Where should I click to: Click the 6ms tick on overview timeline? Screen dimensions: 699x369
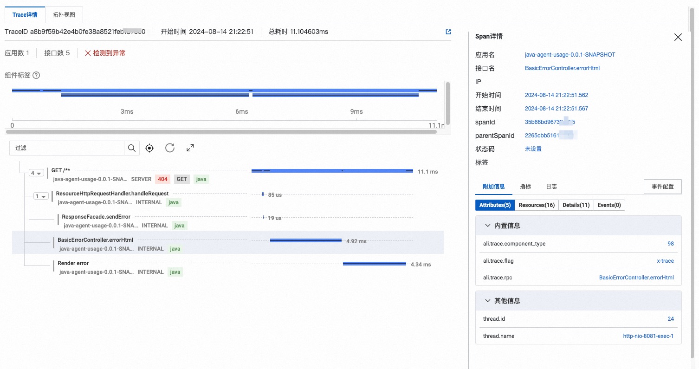coord(241,111)
